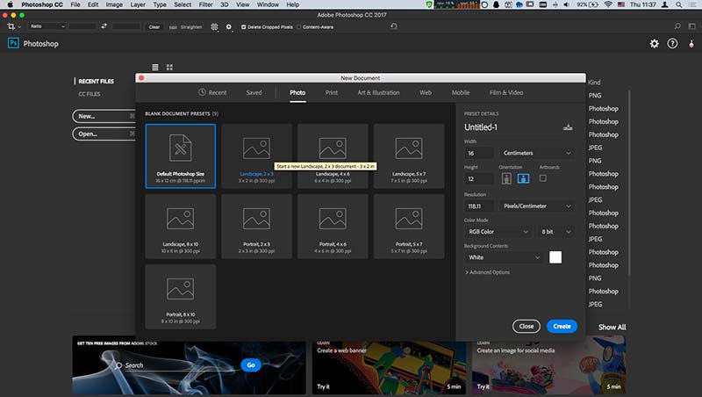The image size is (702, 397).
Task: Choose the Portrait, 5 x 7 preset
Action: click(409, 227)
